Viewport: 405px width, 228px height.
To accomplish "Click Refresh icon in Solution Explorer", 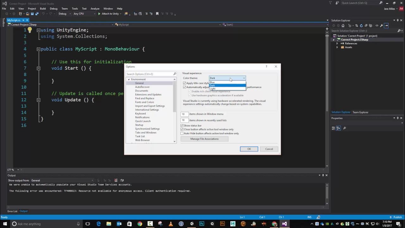I will click(361, 26).
